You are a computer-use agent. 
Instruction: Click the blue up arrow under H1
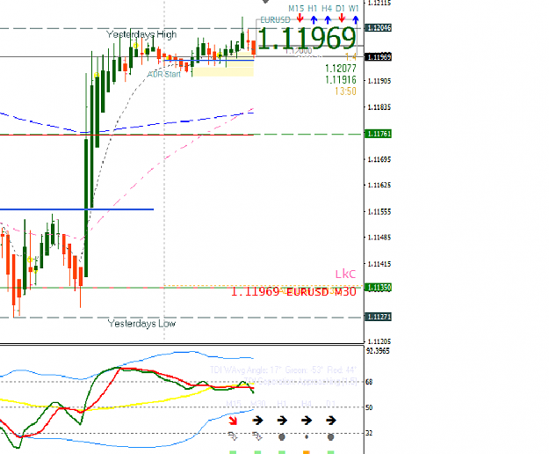[314, 19]
